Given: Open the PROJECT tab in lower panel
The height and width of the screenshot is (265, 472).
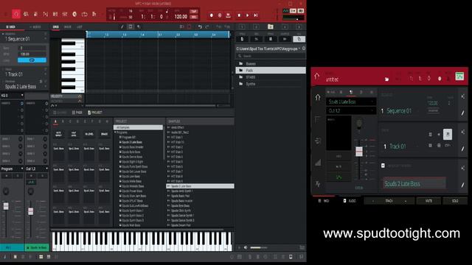Looking at the screenshot, I should coord(95,113).
